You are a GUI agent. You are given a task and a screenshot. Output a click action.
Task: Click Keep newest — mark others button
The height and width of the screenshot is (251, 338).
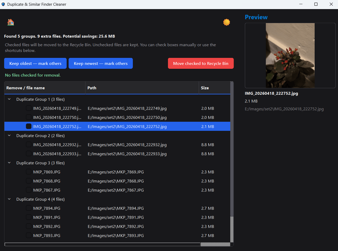click(x=101, y=63)
